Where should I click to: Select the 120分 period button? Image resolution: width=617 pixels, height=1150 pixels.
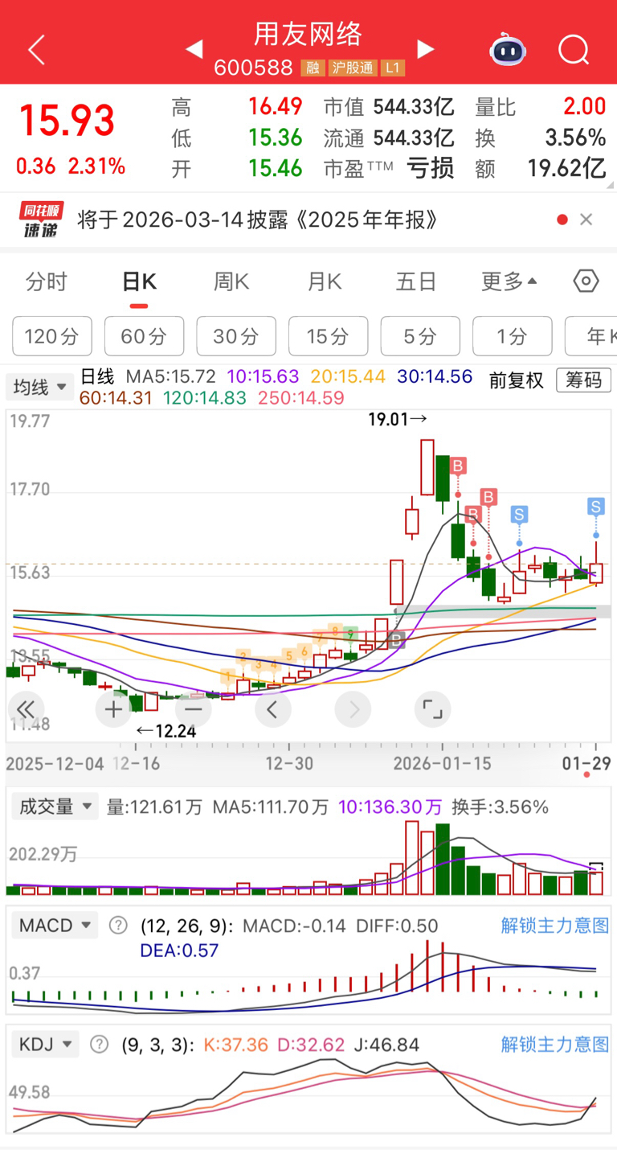coord(52,336)
